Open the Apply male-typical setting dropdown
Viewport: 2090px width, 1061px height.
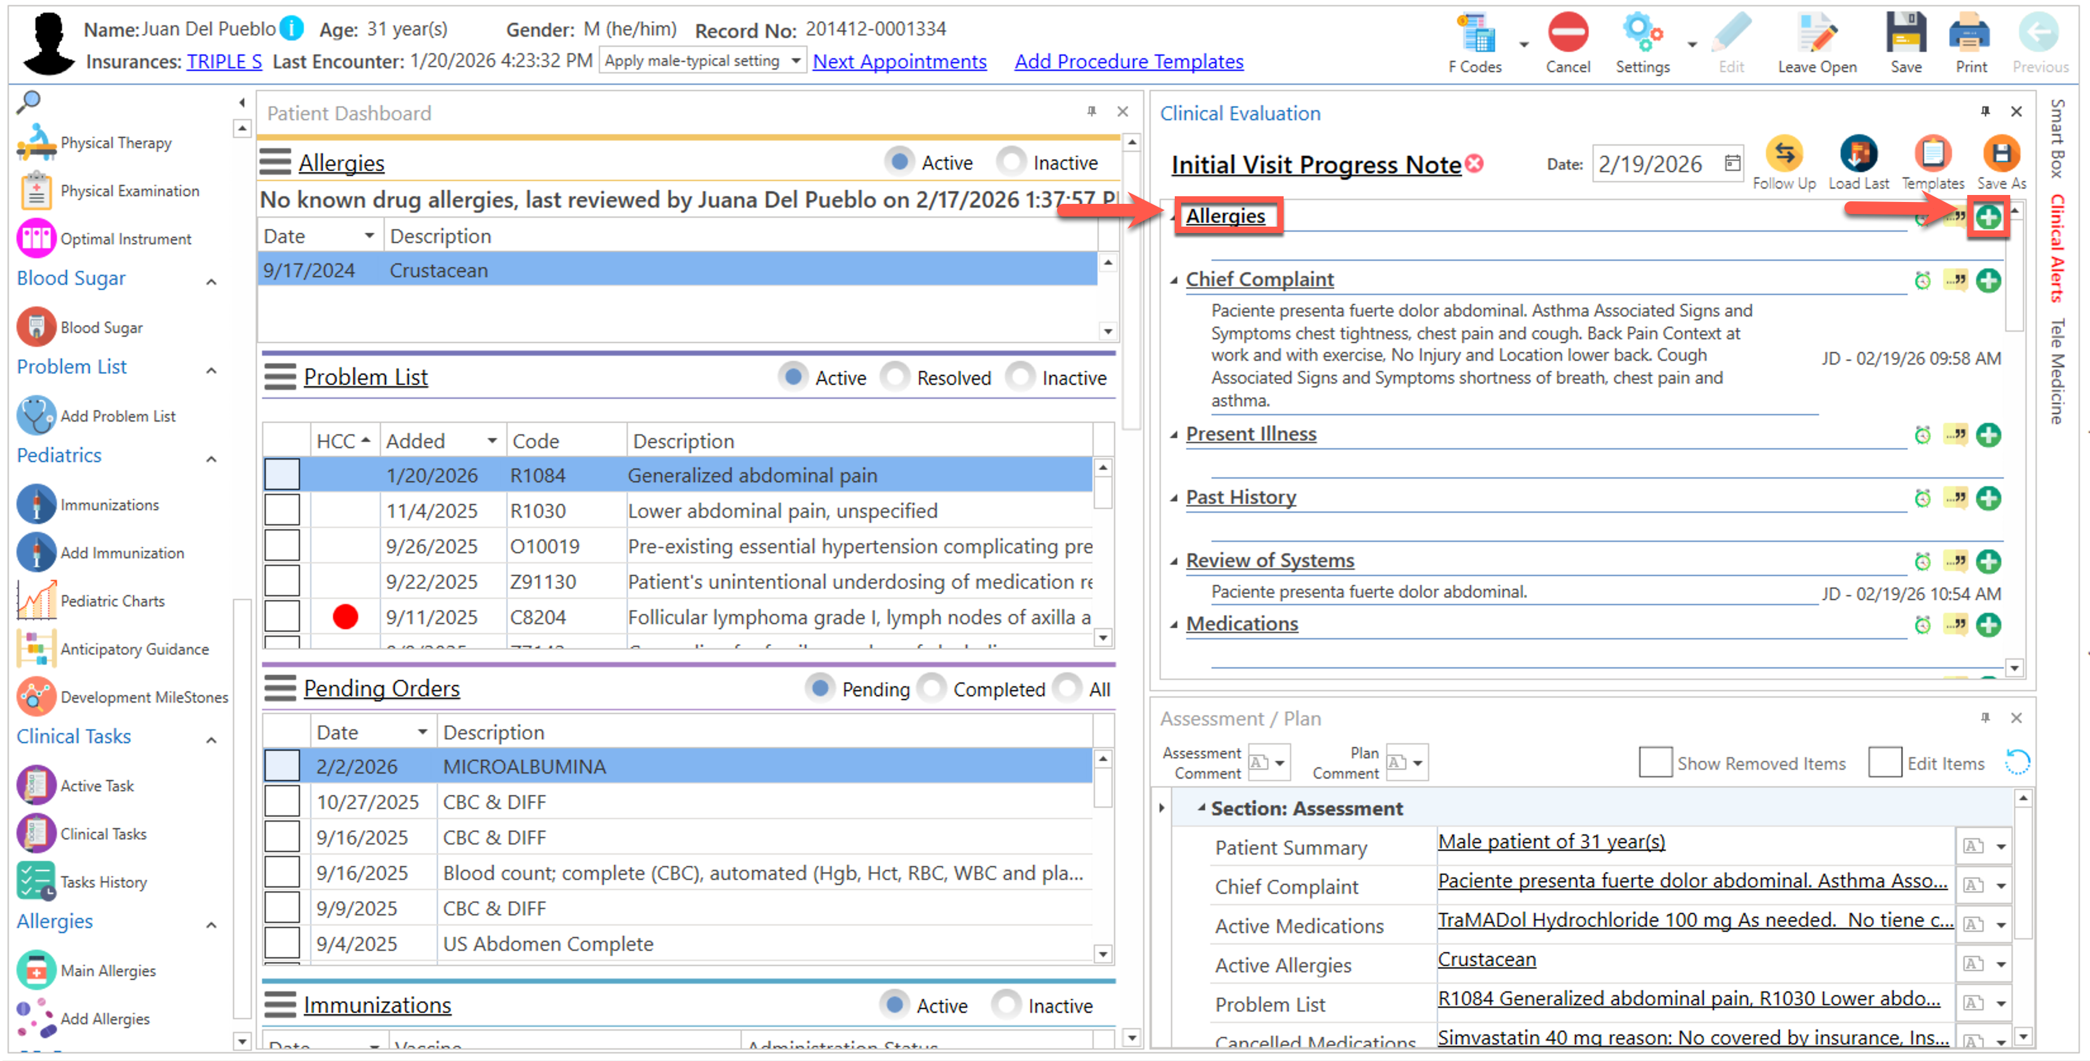(795, 61)
